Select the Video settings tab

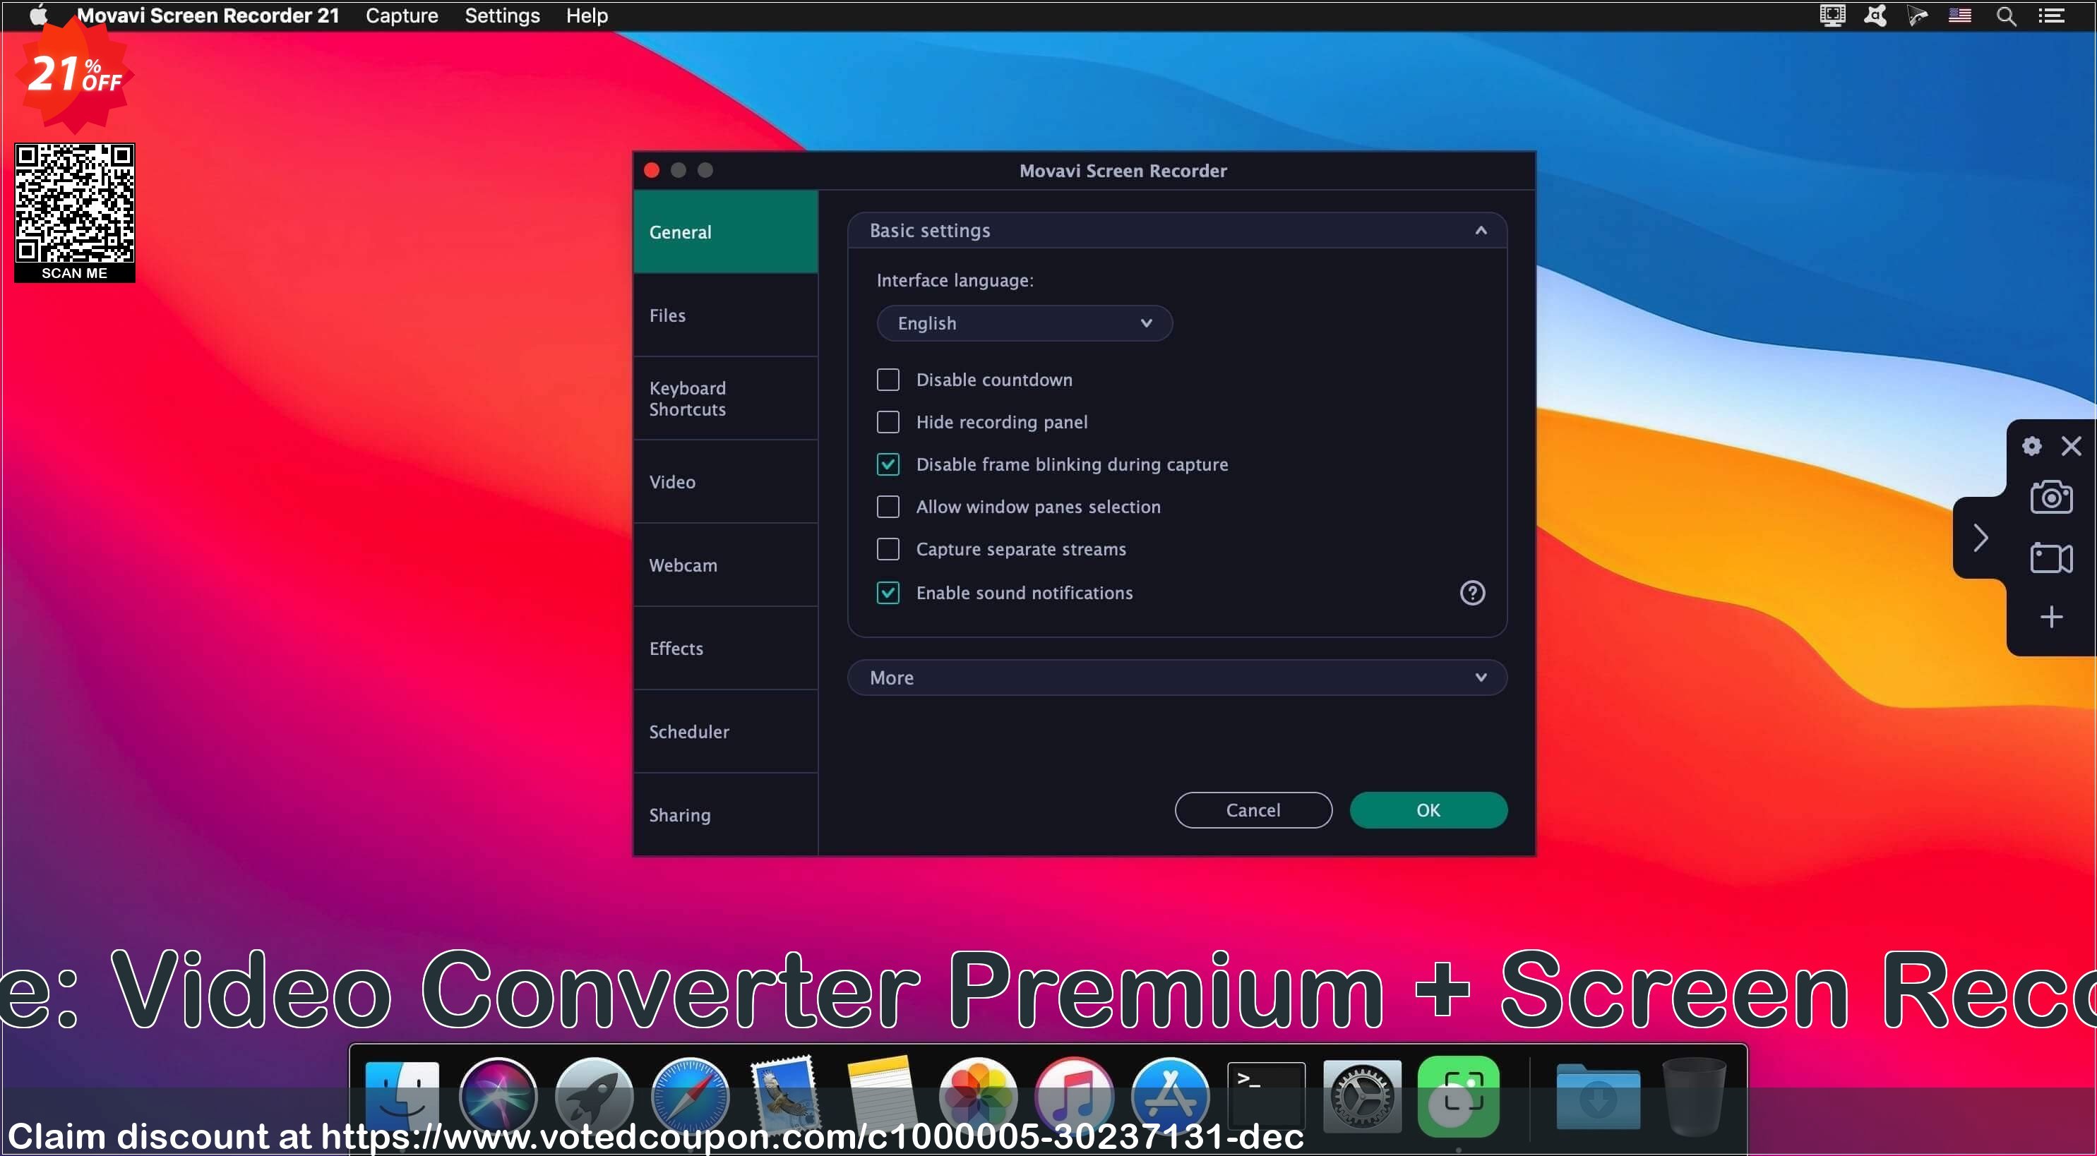672,481
